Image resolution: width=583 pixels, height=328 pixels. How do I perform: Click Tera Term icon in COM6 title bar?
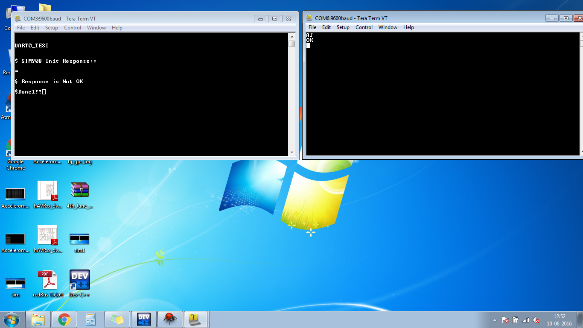coord(309,18)
